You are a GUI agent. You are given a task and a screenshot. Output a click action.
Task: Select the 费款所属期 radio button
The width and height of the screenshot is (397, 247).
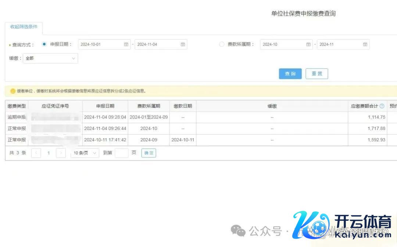coord(222,44)
